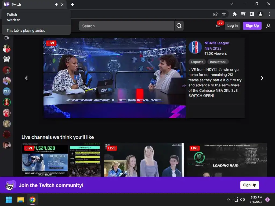Image resolution: width=275 pixels, height=206 pixels.
Task: Open the third sidebar channel avatar in red
Action: (x=7, y=70)
